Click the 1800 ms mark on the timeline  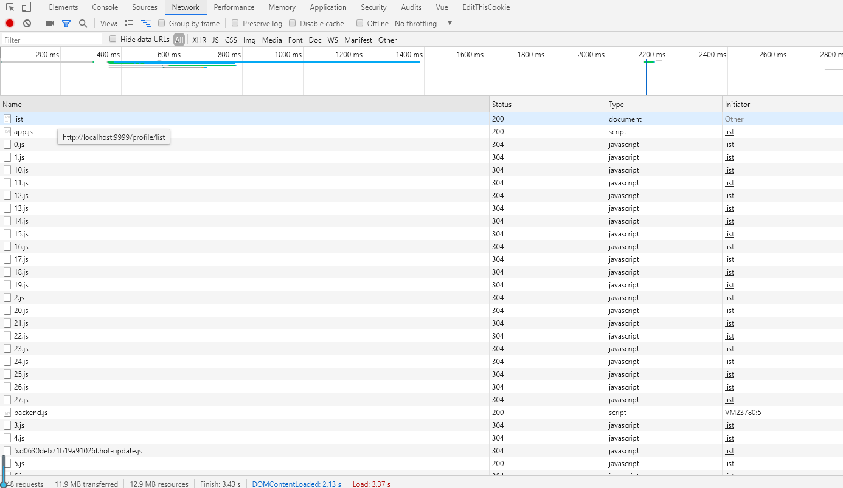530,55
